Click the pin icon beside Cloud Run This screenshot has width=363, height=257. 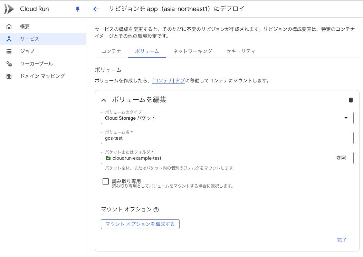click(78, 9)
